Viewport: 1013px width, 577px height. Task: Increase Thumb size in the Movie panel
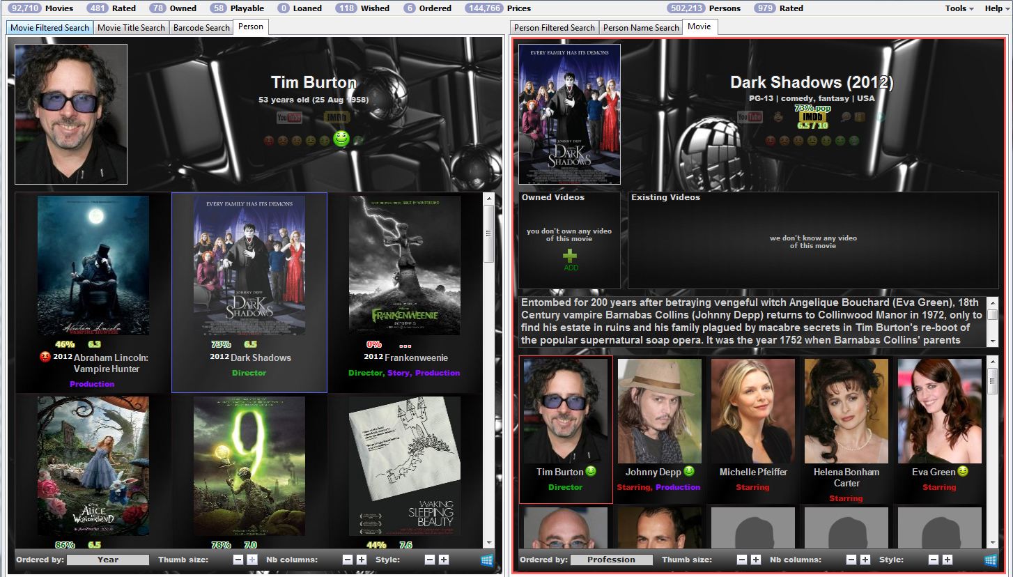point(756,560)
